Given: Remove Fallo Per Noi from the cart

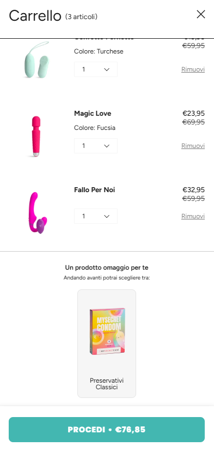Looking at the screenshot, I should (193, 216).
